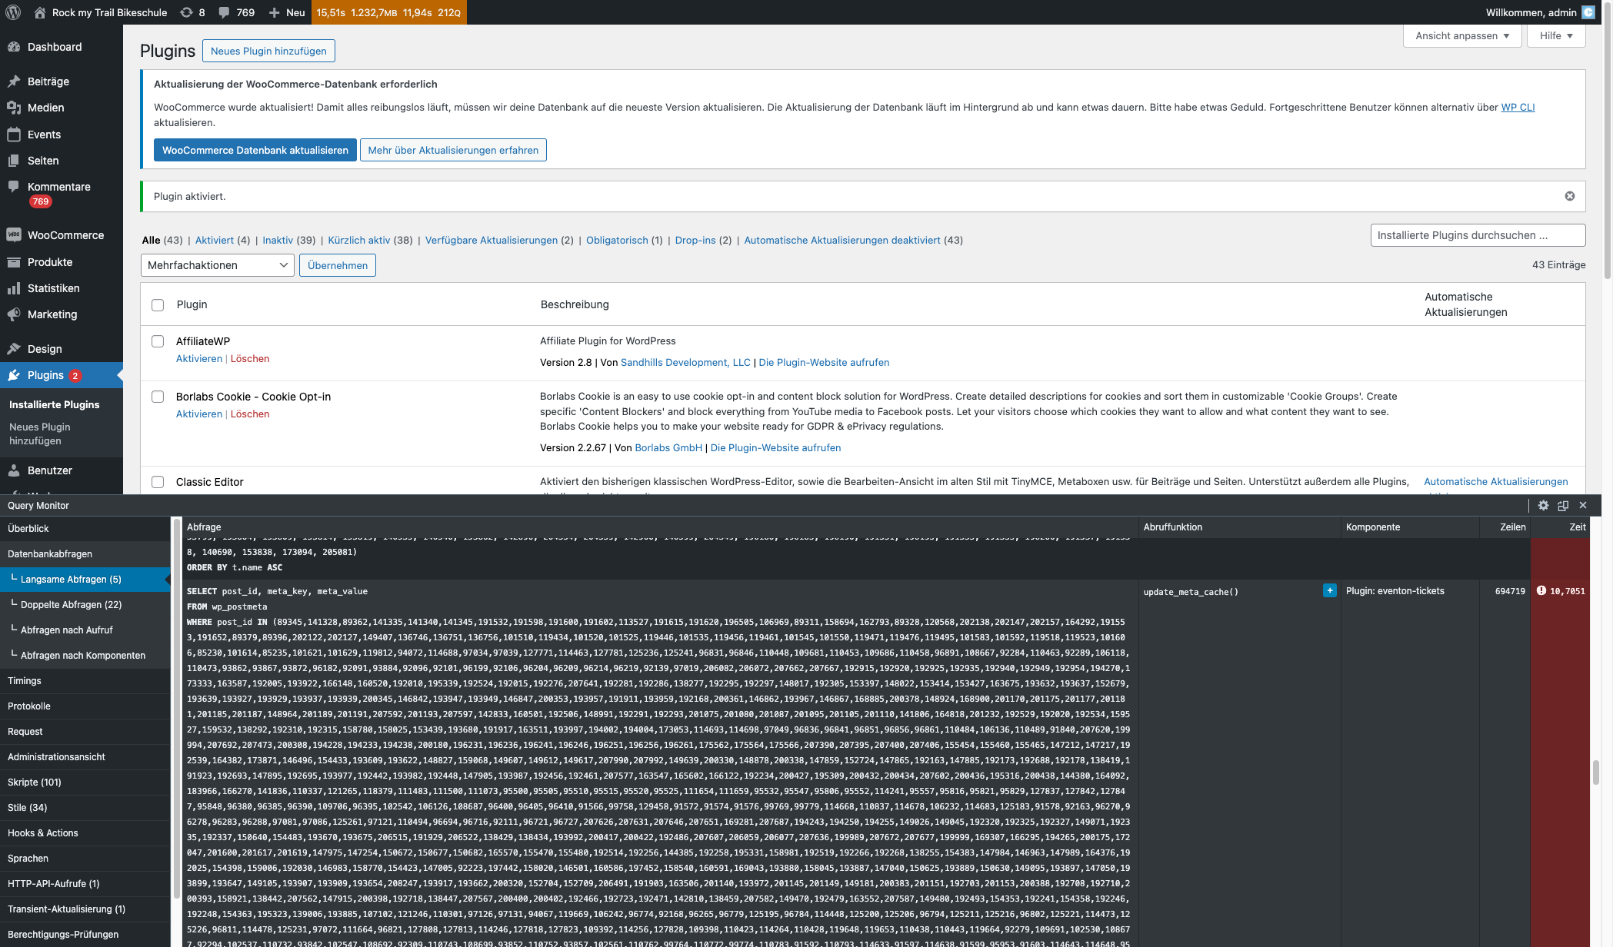Viewport: 1613px width, 947px height.
Task: Open the Mehrfachaktionen bulk actions dropdown
Action: pyautogui.click(x=218, y=265)
